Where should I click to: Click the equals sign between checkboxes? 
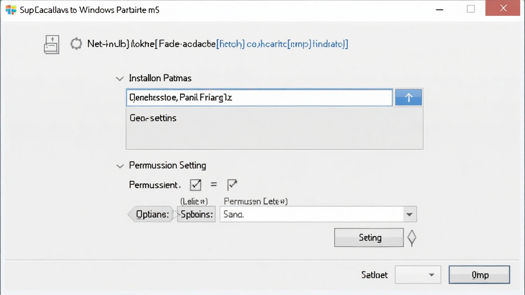pos(214,184)
